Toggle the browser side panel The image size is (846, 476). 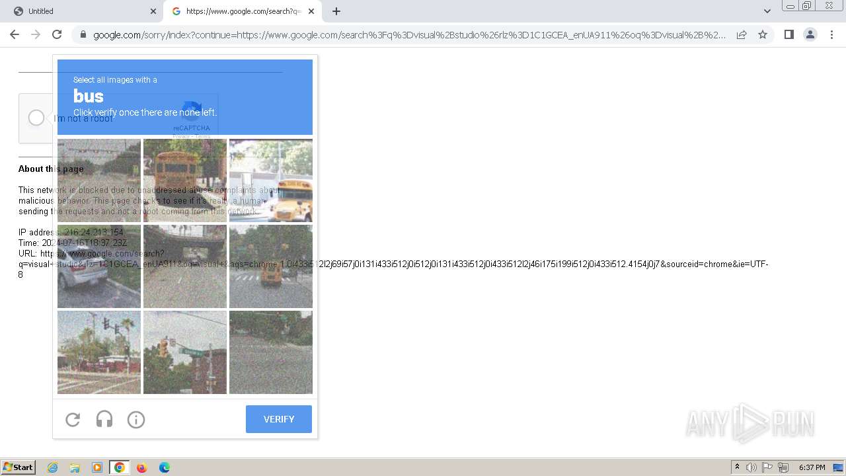point(788,34)
